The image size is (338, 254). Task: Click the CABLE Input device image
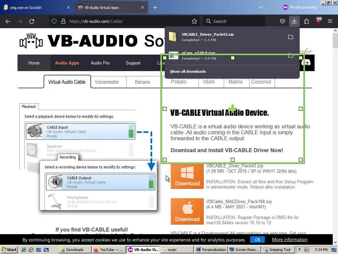pos(35,131)
